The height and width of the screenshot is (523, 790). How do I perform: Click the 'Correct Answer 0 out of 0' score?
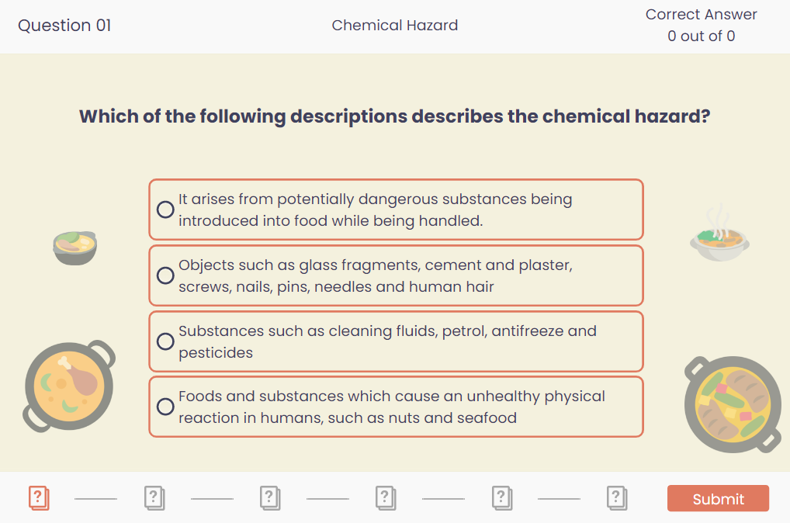tap(701, 26)
